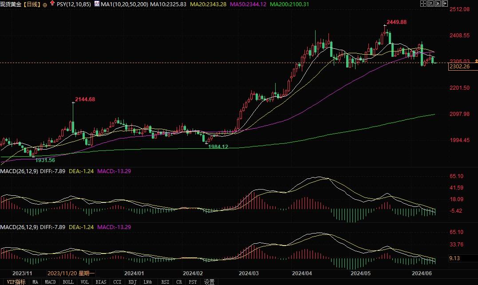
Task: Select the RSI indicator button
Action: pyautogui.click(x=165, y=281)
